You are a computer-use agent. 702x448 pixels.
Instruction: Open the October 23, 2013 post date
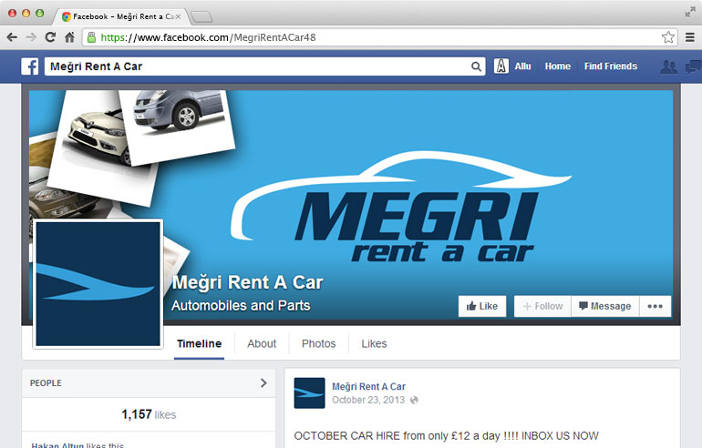(368, 400)
